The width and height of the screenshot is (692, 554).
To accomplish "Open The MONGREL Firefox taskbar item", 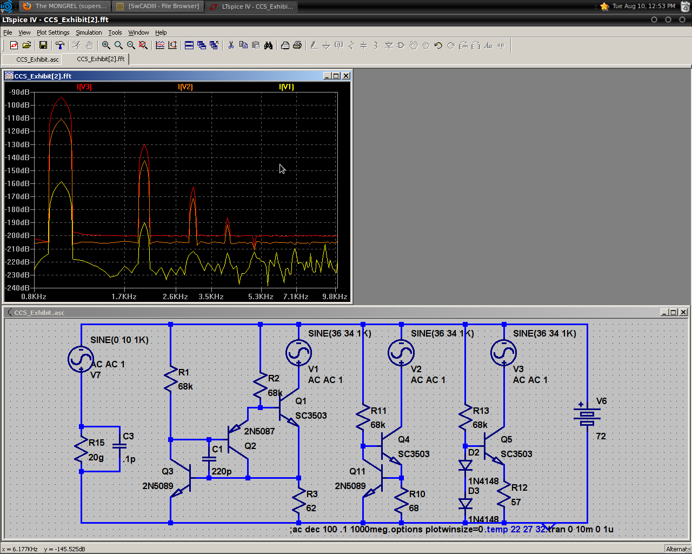I will [65, 6].
